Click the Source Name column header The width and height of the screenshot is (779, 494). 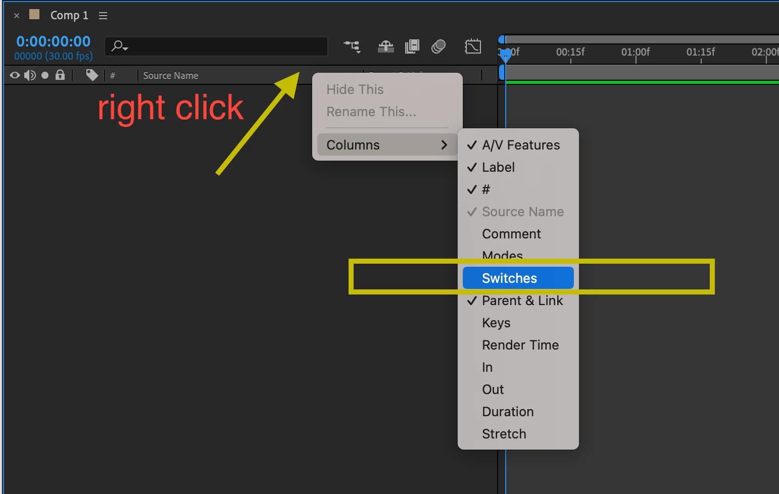click(171, 75)
